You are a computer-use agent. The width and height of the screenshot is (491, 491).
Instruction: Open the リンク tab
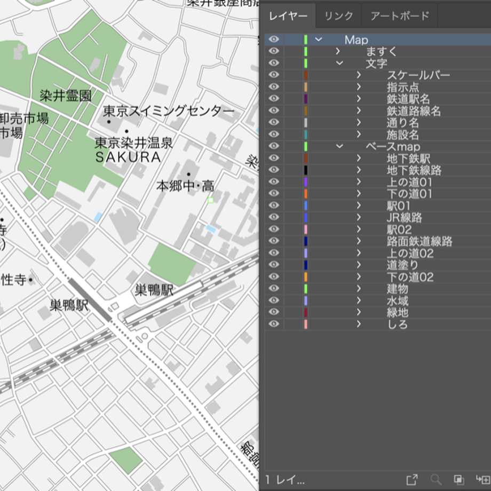point(339,15)
